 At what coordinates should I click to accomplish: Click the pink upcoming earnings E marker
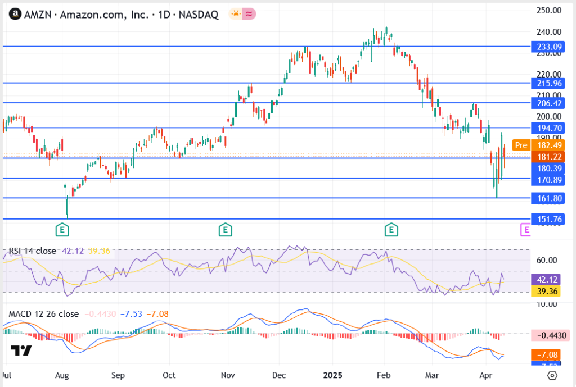526,229
